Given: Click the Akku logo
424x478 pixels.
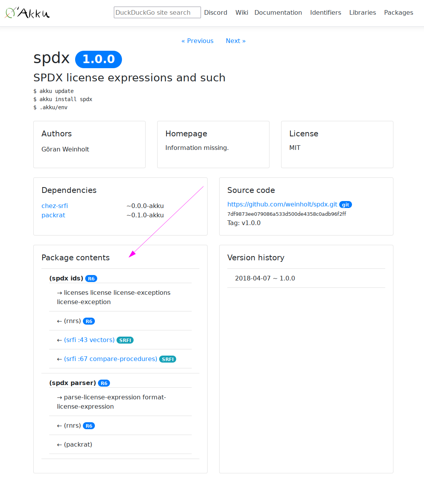Looking at the screenshot, I should [26, 12].
